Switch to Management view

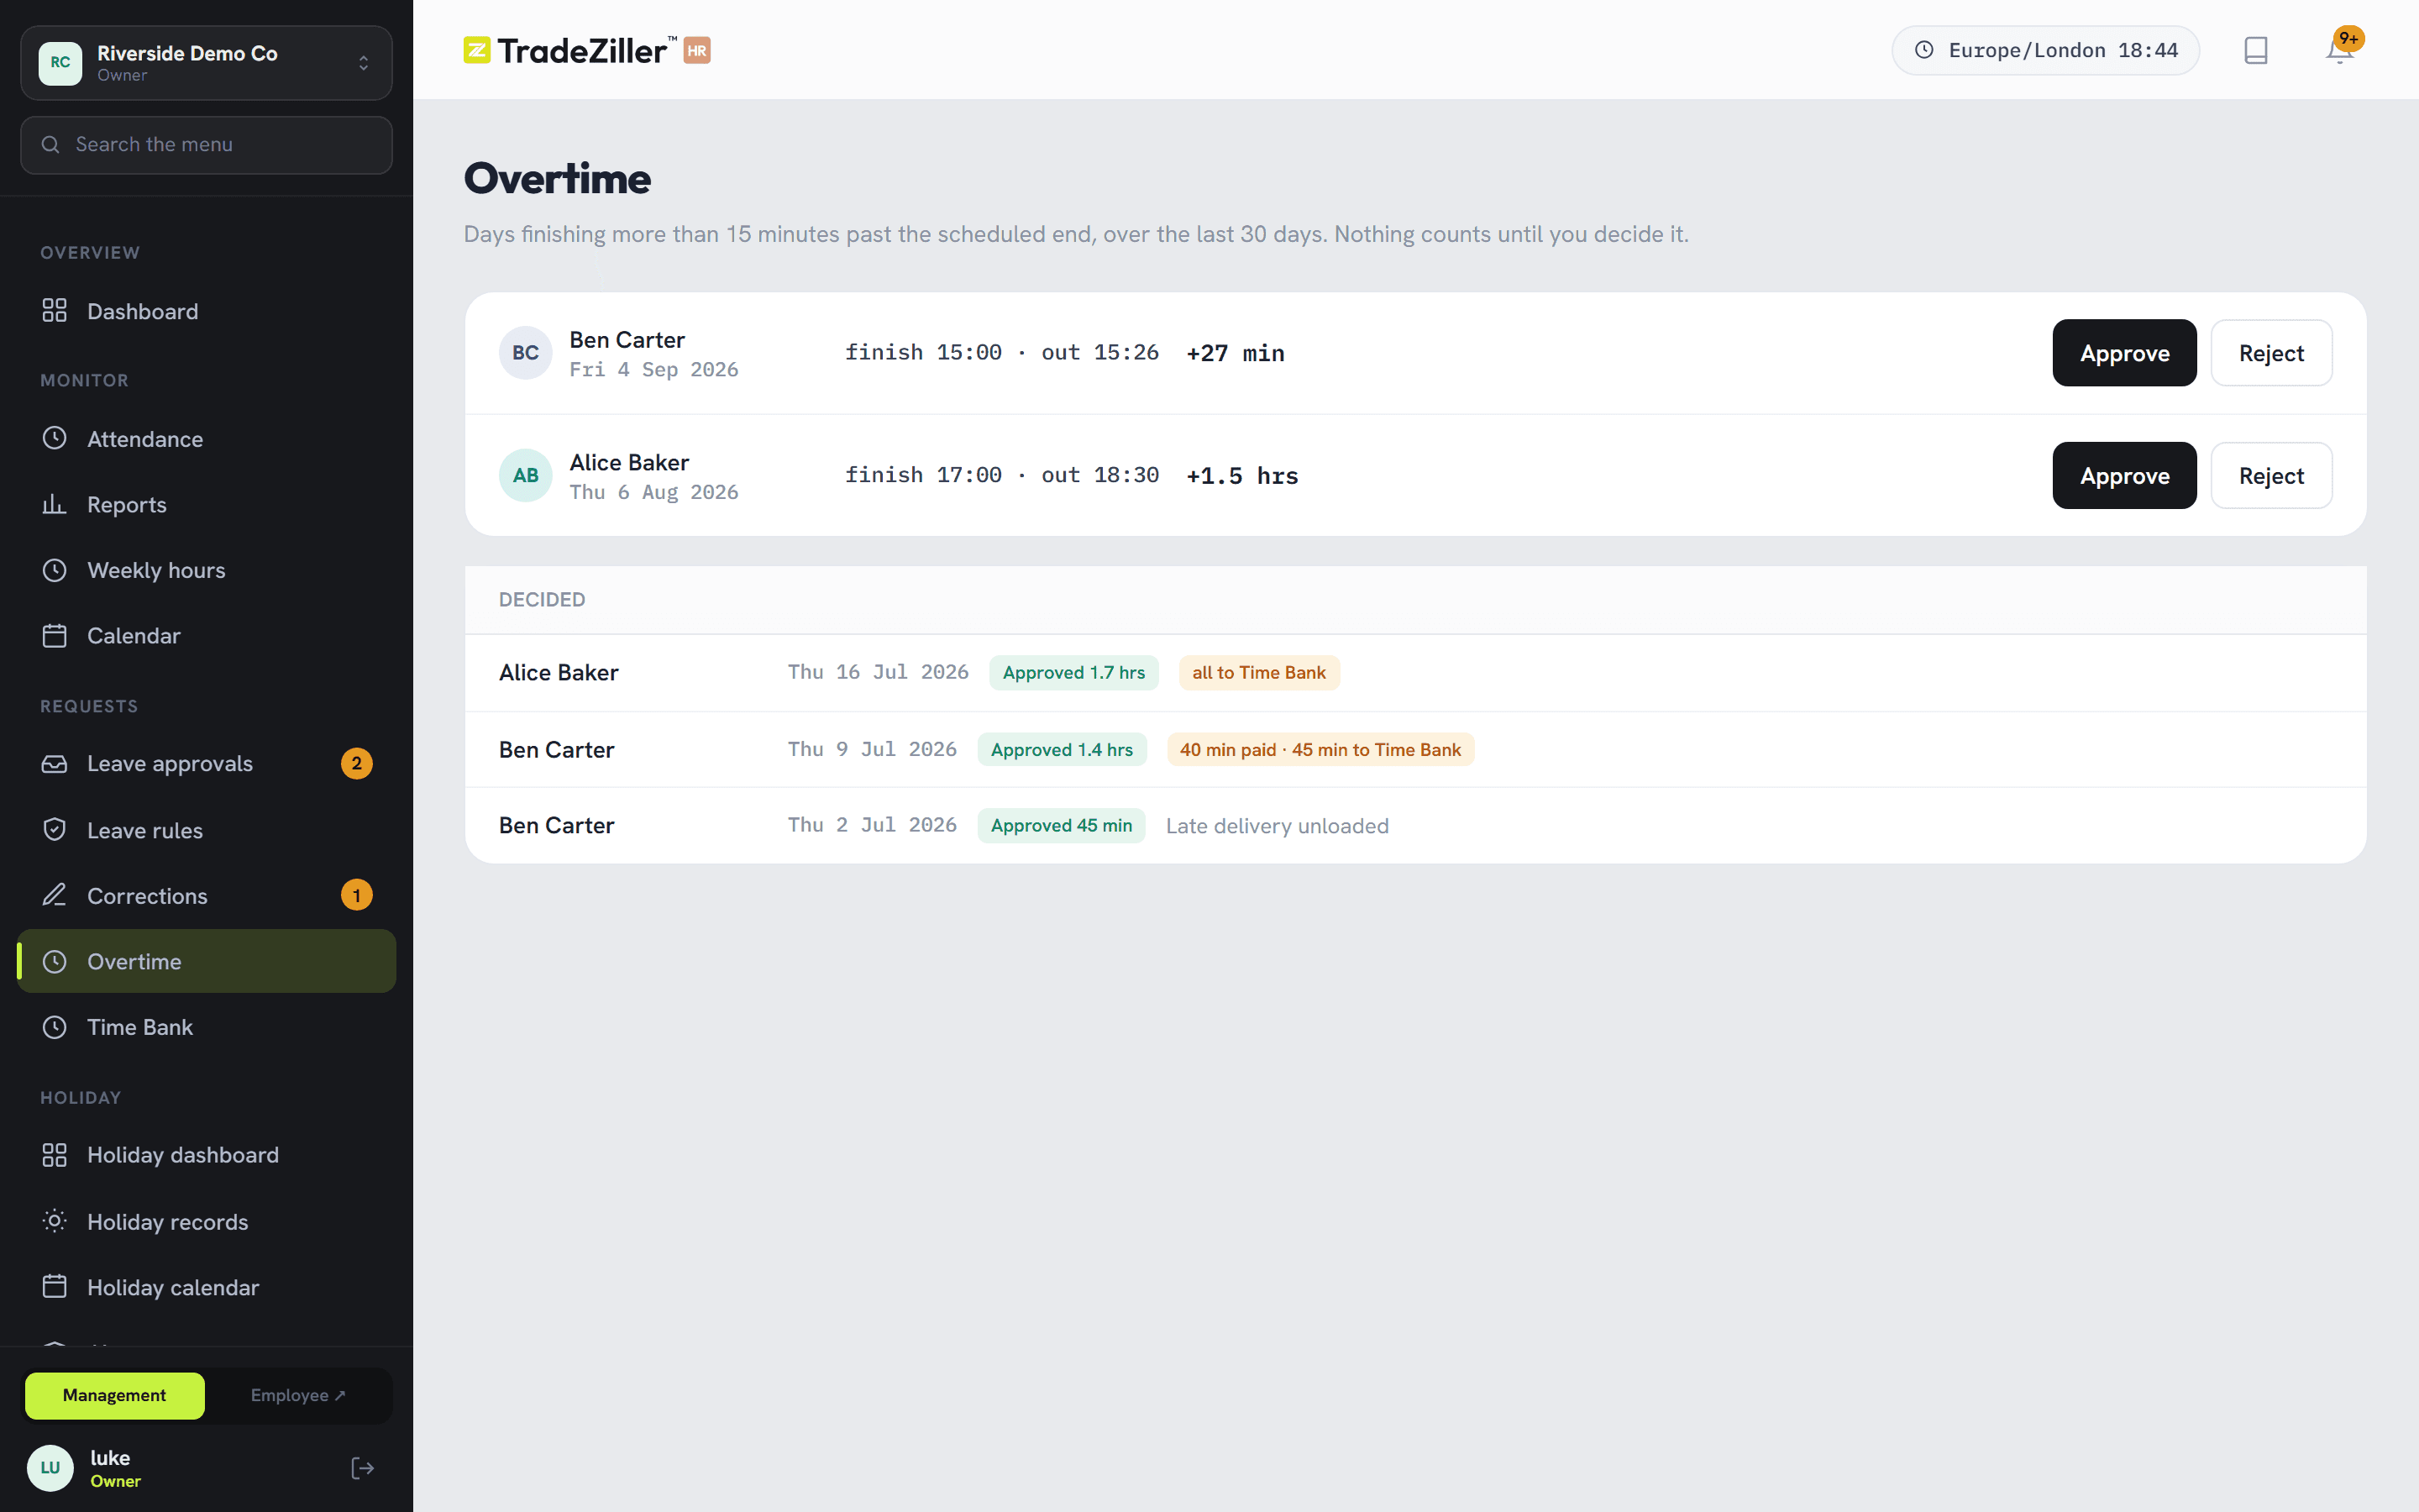pos(115,1395)
